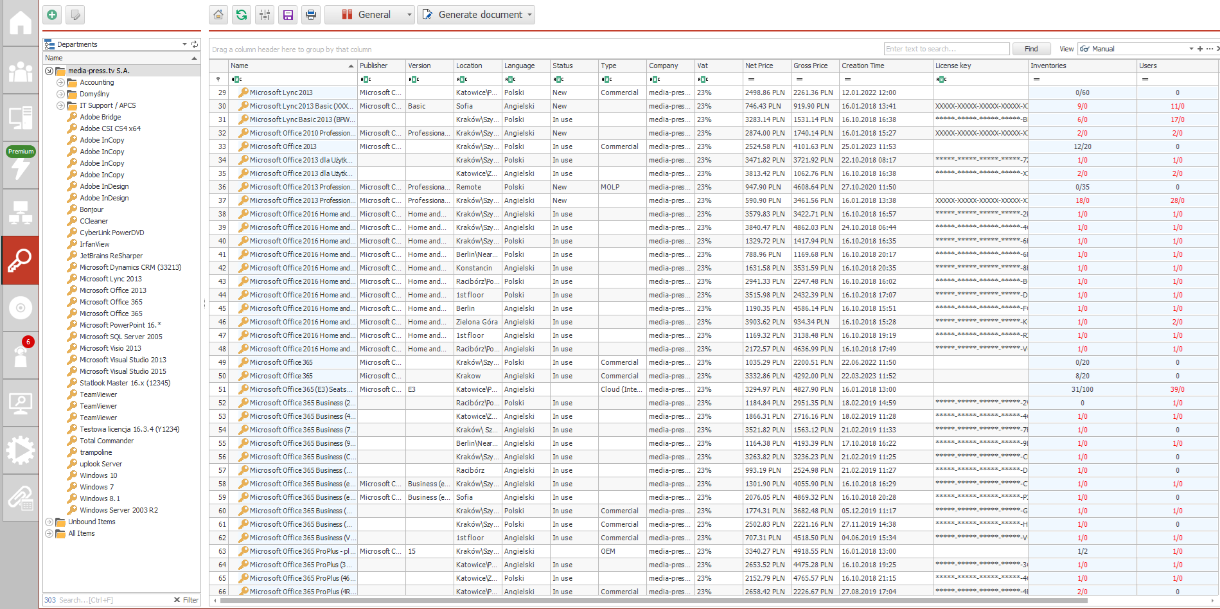1220x609 pixels.
Task: Click the refresh icon in the toolbar
Action: tap(242, 15)
